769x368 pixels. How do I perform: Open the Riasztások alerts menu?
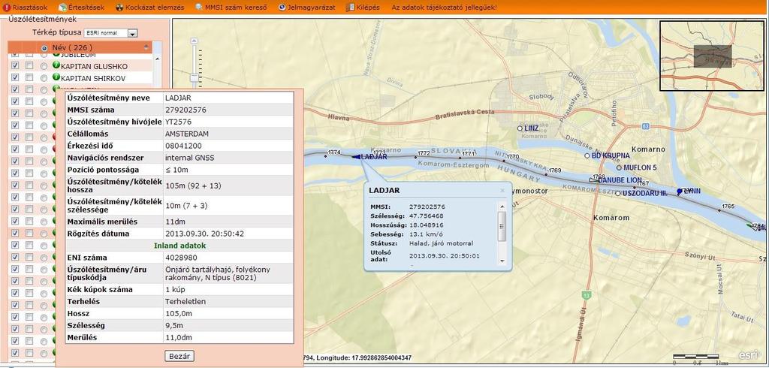click(26, 8)
